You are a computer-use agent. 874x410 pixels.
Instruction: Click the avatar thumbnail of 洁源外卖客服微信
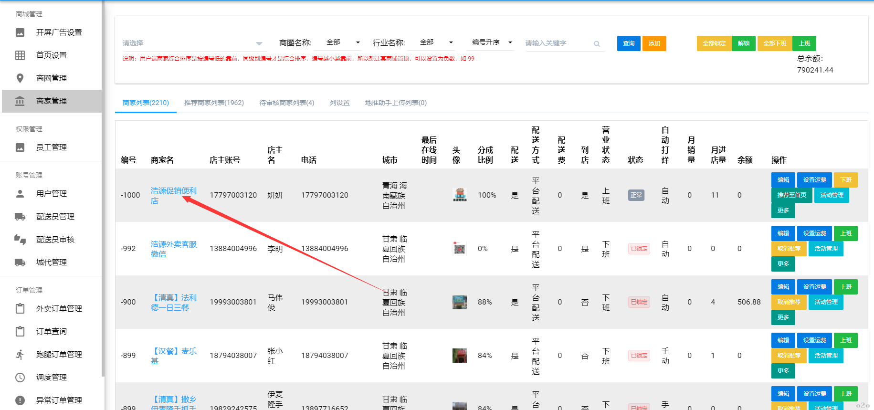click(x=459, y=249)
